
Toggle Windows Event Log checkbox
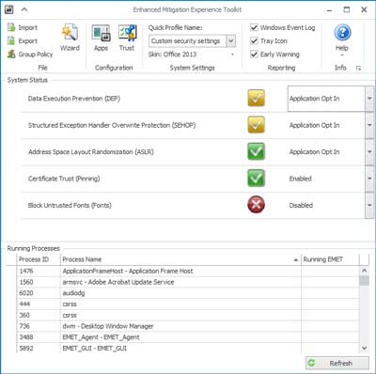(x=254, y=27)
